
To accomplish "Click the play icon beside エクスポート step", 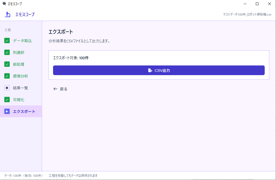I will (7, 111).
